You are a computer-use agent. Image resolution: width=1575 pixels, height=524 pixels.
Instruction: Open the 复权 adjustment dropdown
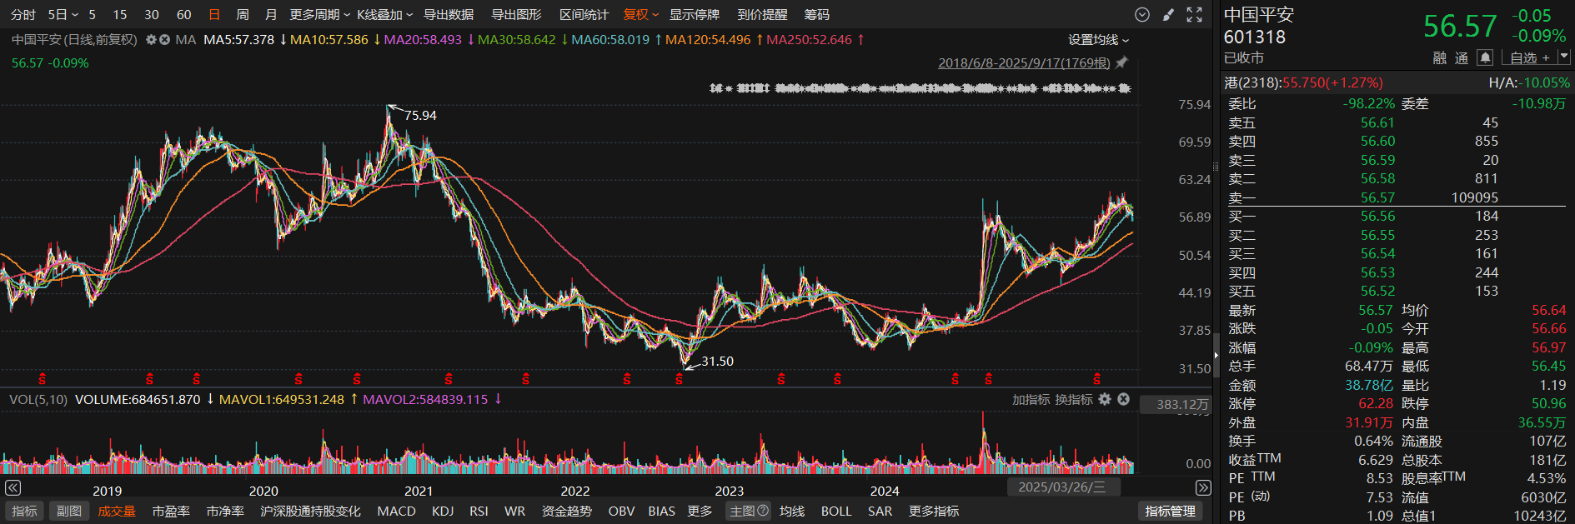tap(641, 15)
